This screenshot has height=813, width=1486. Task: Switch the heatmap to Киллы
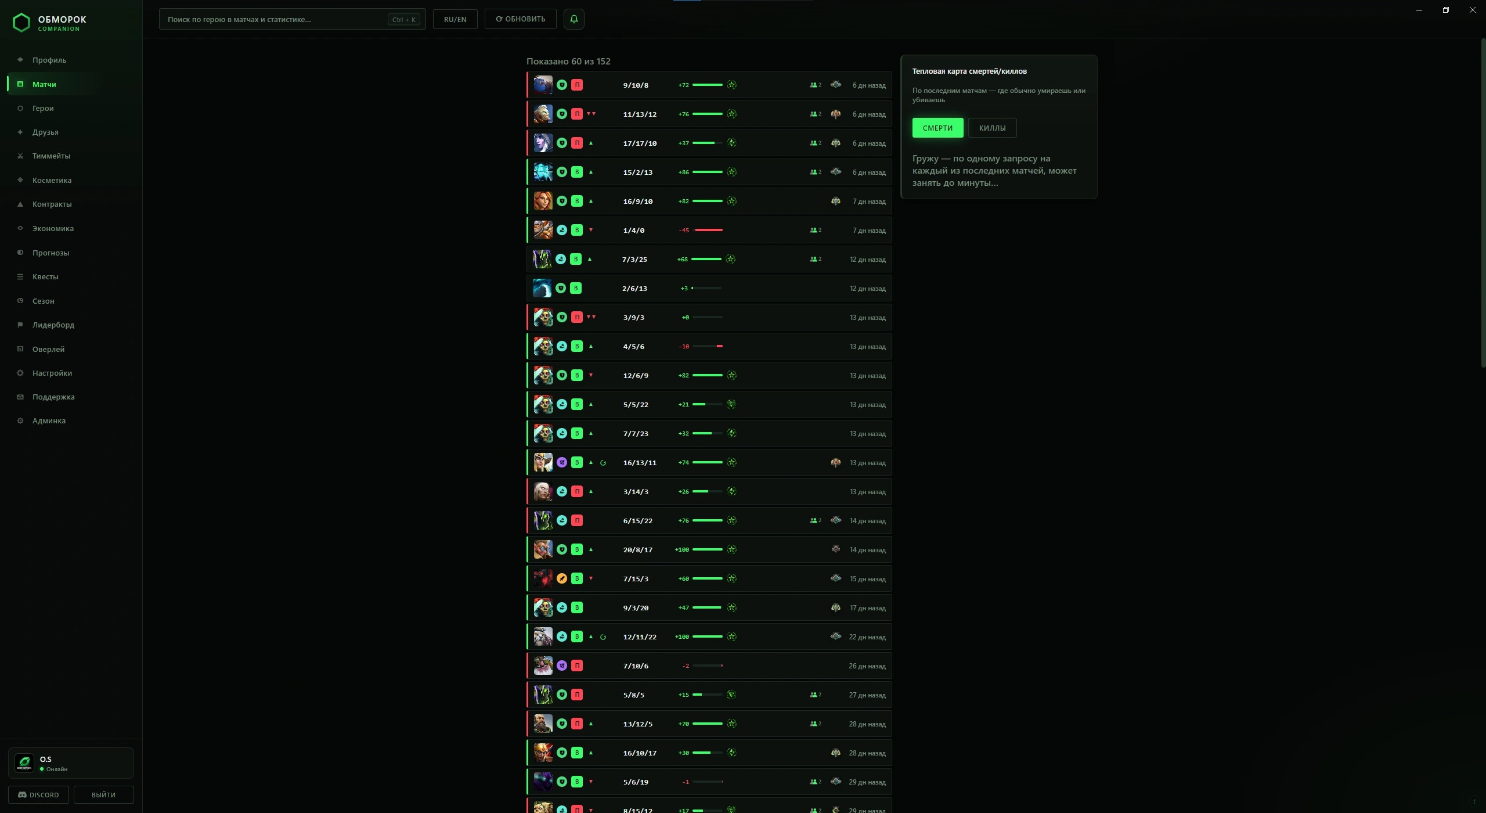click(992, 128)
